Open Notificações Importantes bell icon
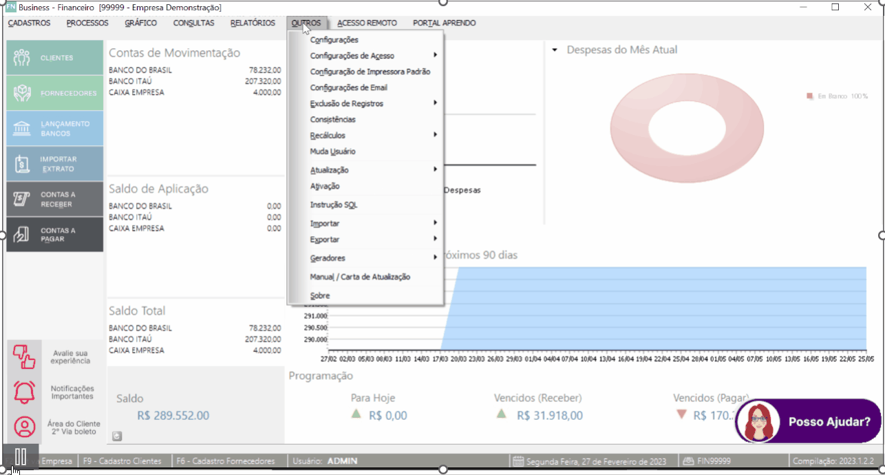Viewport: 885px width, 475px height. tap(24, 392)
